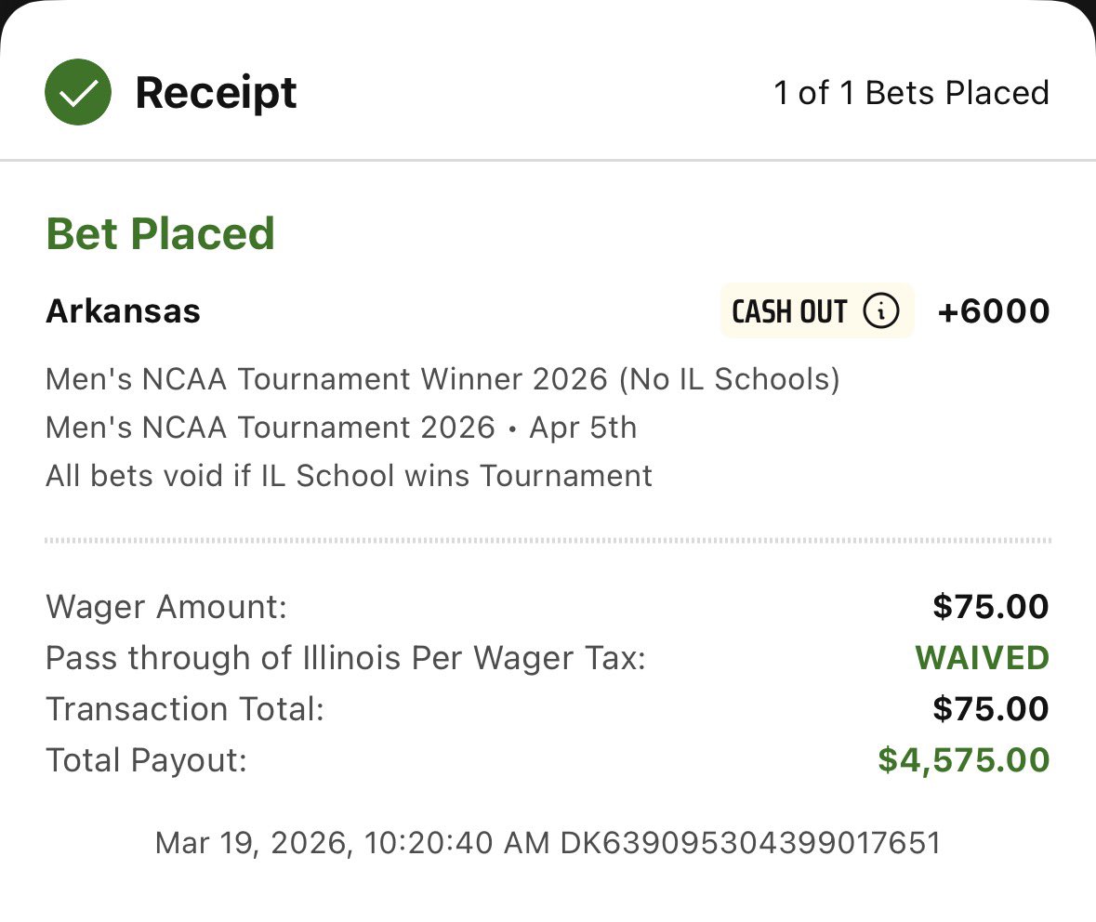
Task: Tap the "1 of 1 Bets Placed" counter
Action: pos(911,93)
